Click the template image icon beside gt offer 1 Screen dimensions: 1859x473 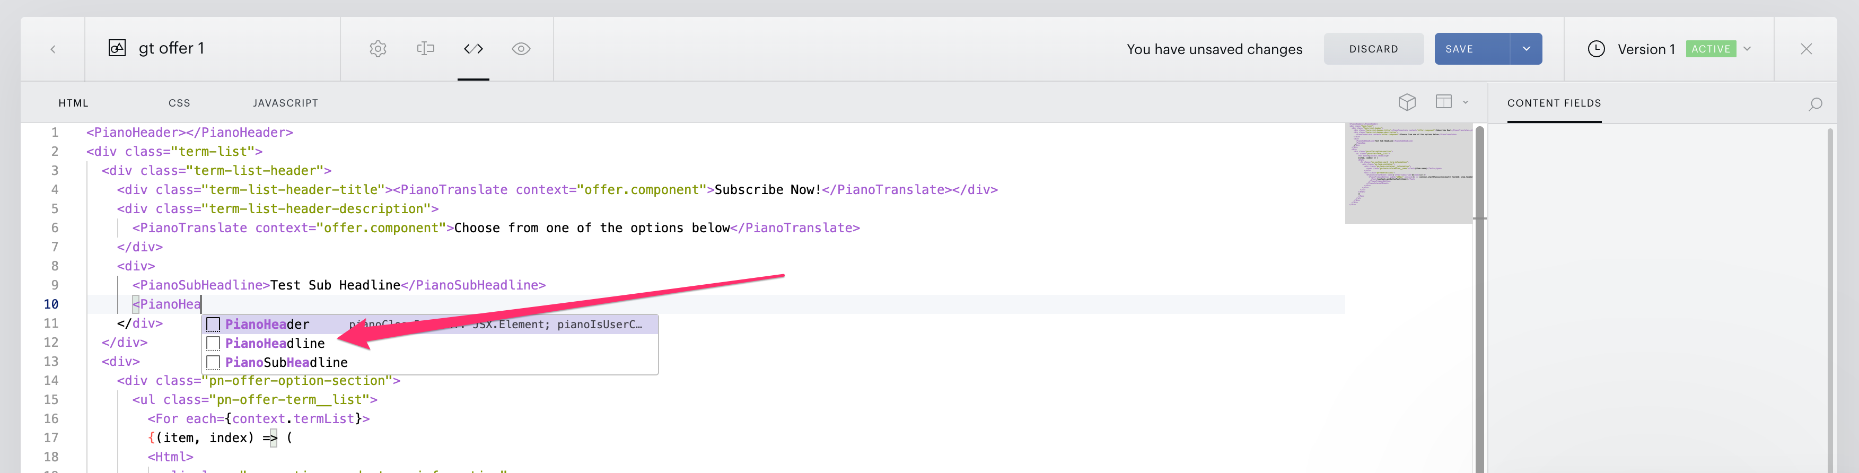(x=117, y=48)
